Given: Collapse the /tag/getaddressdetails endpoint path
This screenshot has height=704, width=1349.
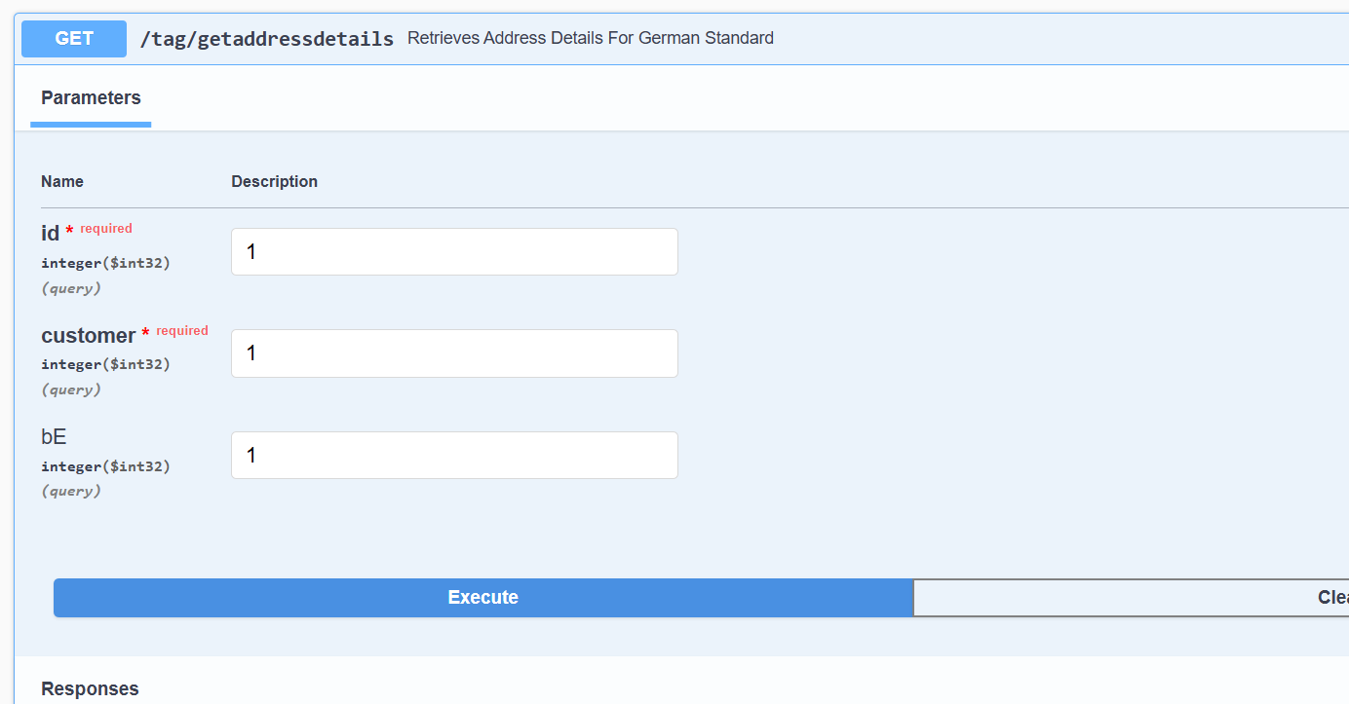Looking at the screenshot, I should [x=266, y=39].
